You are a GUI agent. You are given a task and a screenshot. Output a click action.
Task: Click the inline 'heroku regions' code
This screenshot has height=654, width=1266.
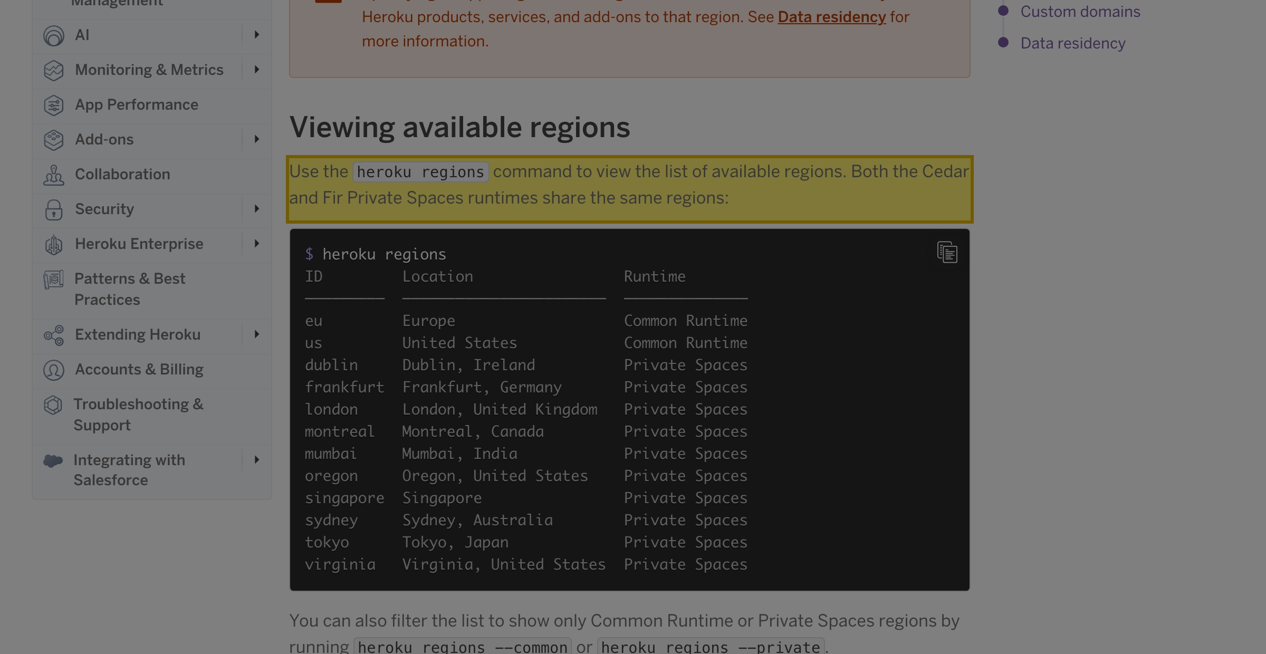(420, 172)
